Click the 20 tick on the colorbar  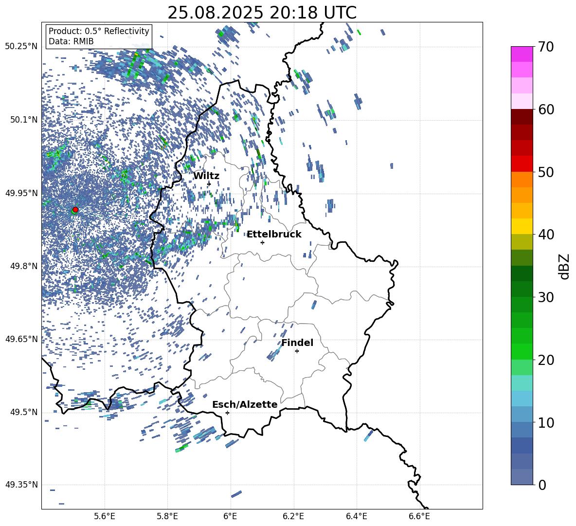coord(546,360)
